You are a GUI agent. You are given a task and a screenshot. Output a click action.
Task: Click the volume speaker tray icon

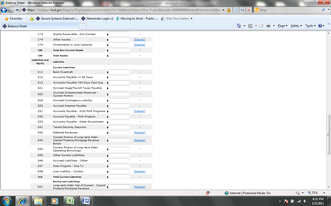coord(305,201)
